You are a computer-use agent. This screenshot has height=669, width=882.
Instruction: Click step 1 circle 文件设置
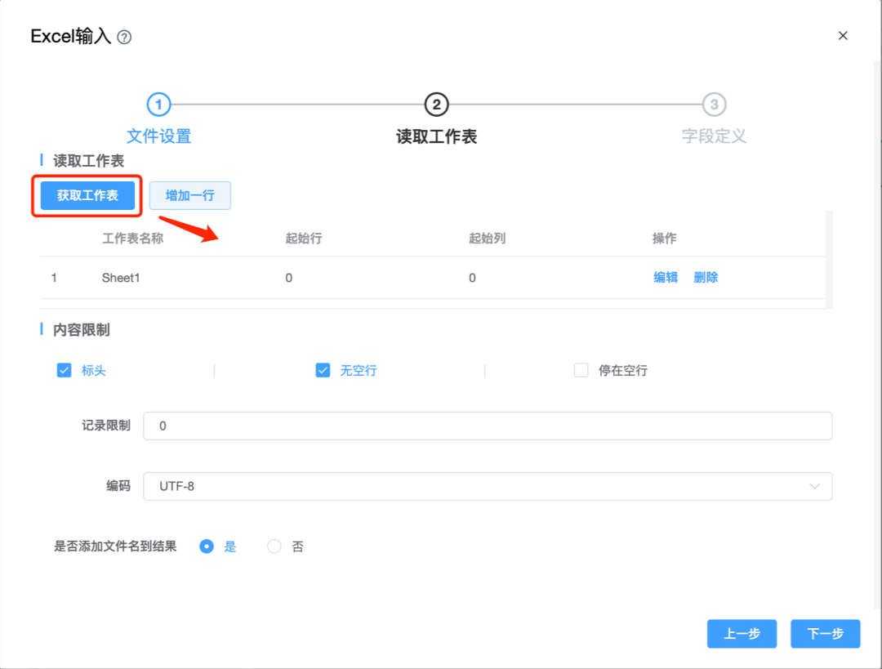tap(158, 105)
